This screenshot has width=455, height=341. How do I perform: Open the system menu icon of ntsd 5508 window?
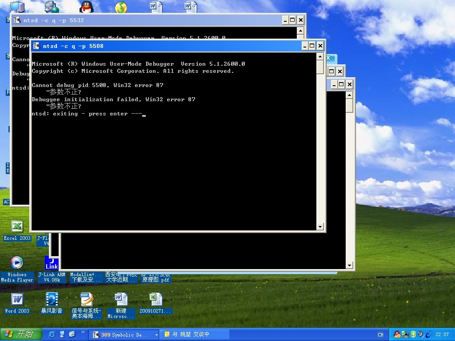pos(36,46)
